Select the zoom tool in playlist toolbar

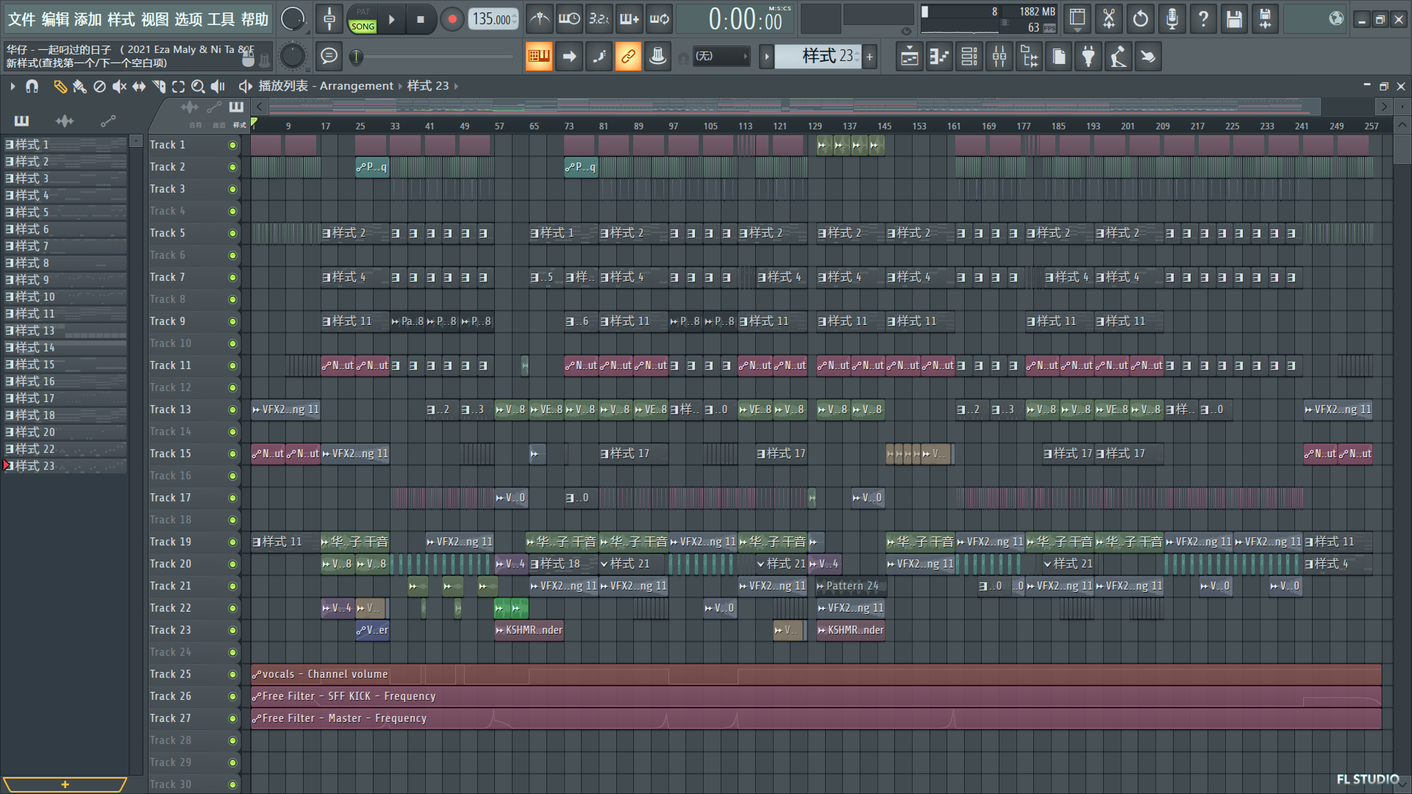pyautogui.click(x=198, y=87)
